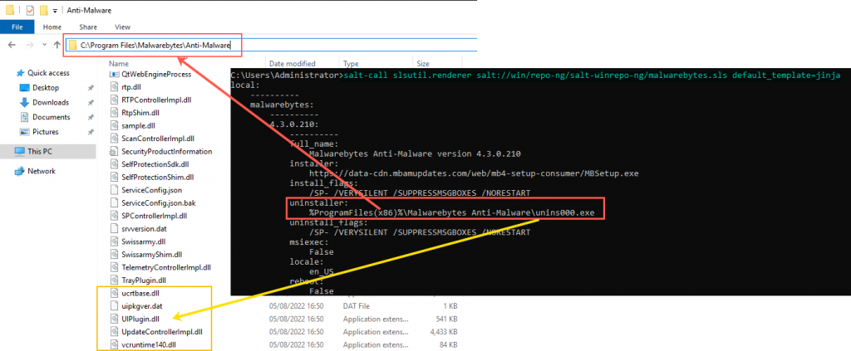Image resolution: width=851 pixels, height=351 pixels.
Task: Select the ScanControllerImpl.dll file icon
Action: pos(114,138)
